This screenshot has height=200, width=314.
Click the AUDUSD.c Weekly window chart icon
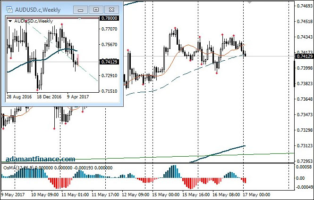(x=9, y=9)
